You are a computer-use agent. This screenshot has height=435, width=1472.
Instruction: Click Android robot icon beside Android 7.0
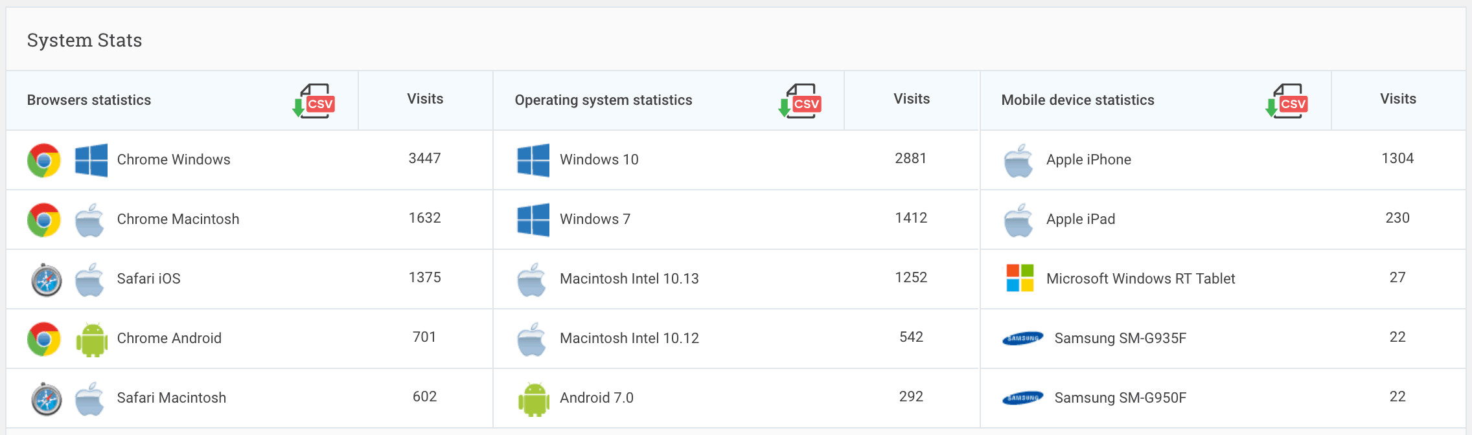coord(534,399)
